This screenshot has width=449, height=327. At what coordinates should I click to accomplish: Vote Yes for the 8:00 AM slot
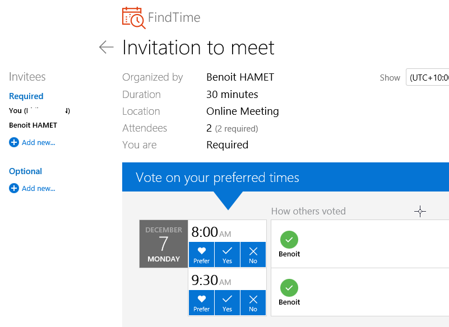(227, 255)
